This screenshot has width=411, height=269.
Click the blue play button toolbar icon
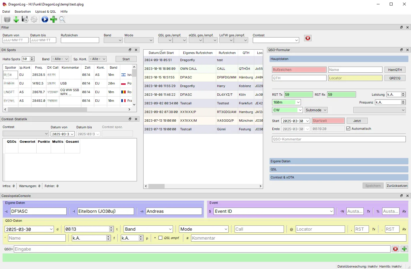point(45,19)
